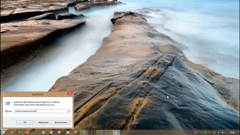Click the Ausführen title bar icon
This screenshot has width=240, height=135.
click(4, 94)
